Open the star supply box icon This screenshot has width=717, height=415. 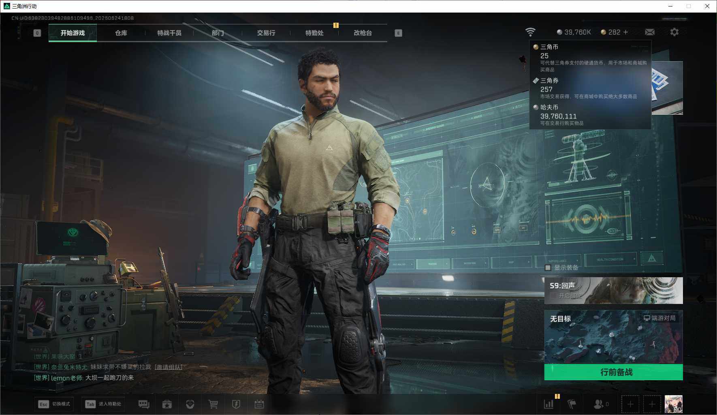tap(167, 404)
